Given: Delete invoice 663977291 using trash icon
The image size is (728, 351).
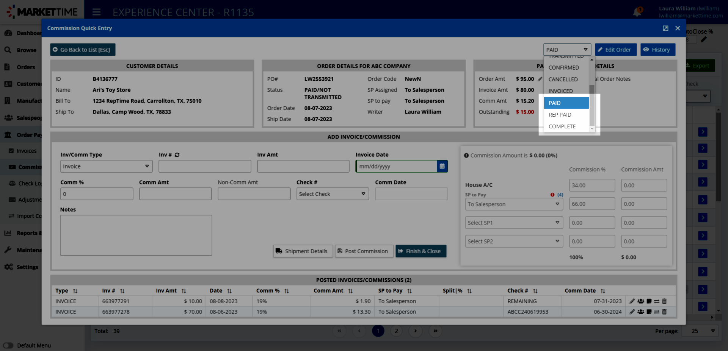Looking at the screenshot, I should [664, 301].
